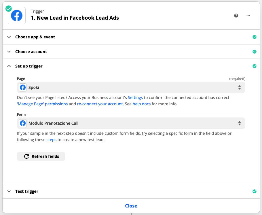Open the three-dot more options menu

click(x=248, y=16)
